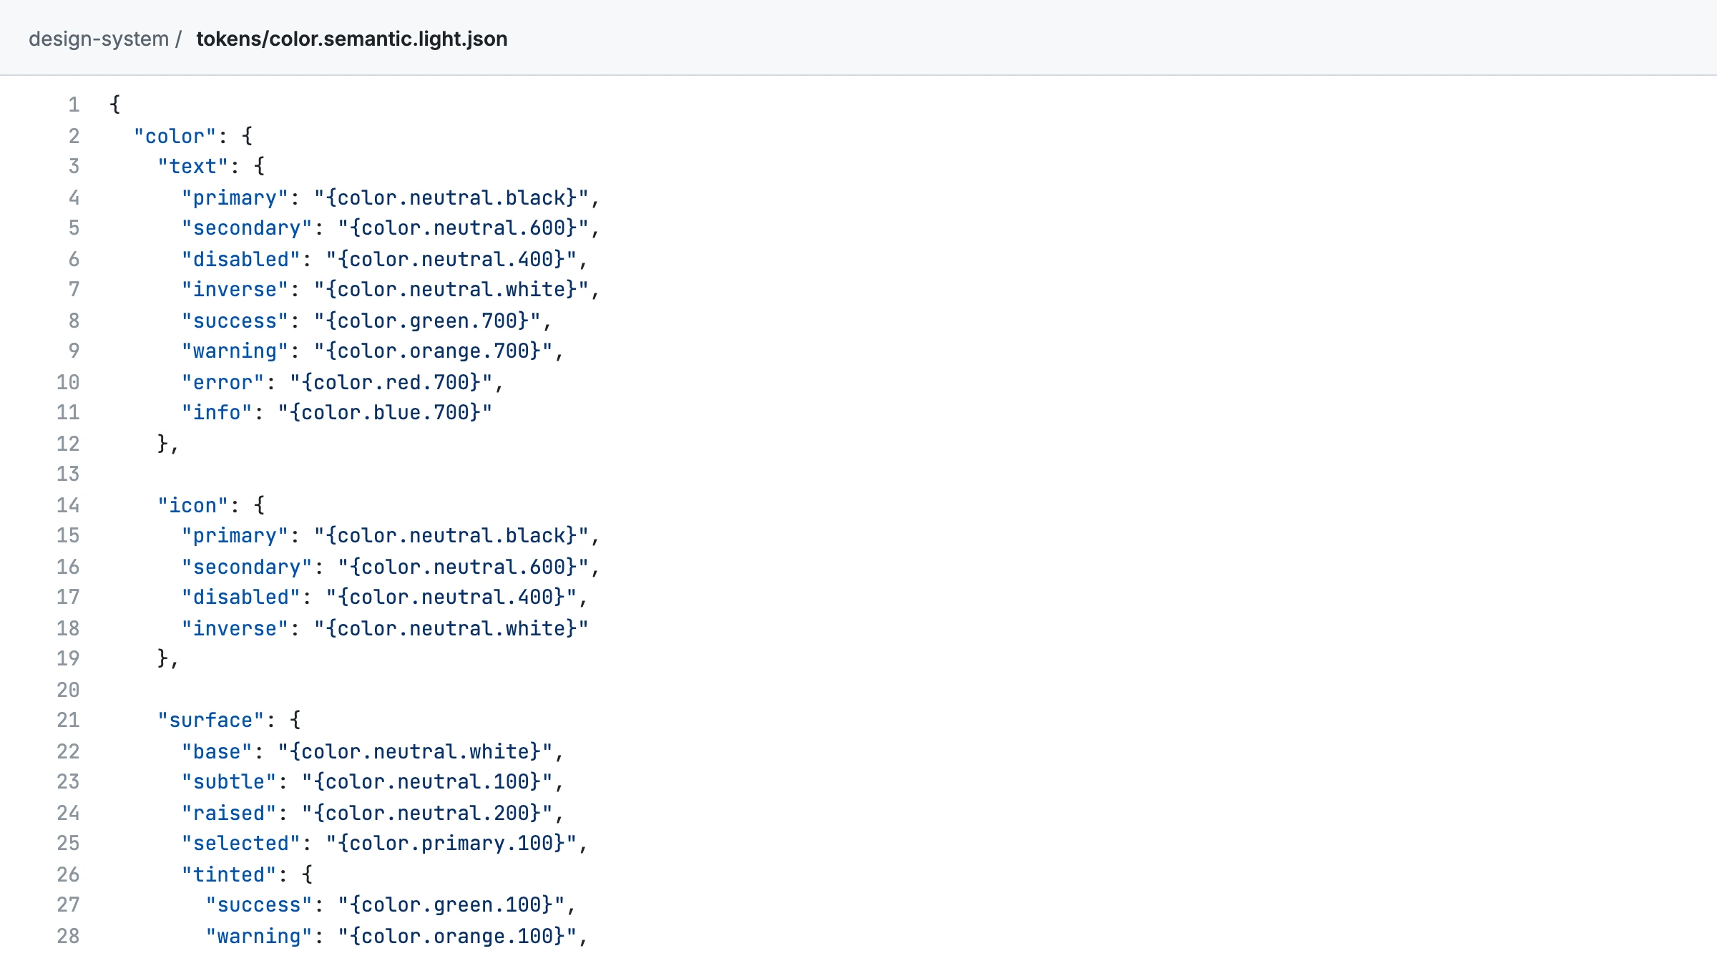Select {color.neutral.white} on line 18
The image size is (1717, 966).
[x=451, y=628]
